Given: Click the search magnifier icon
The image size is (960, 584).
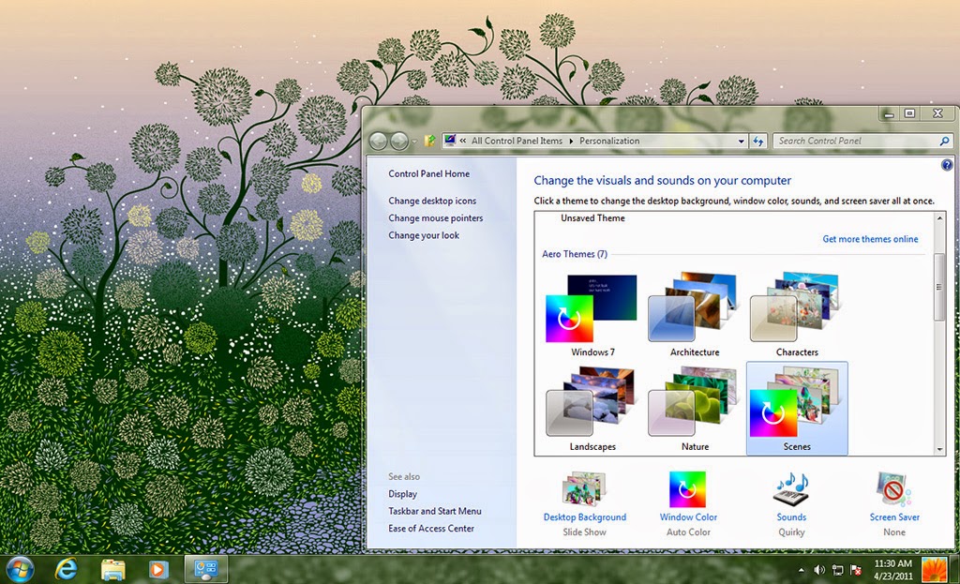Looking at the screenshot, I should tap(945, 141).
